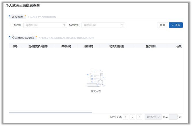This screenshot has height=126, width=192.
Task: Click the end time calendar icon
Action: coord(122,25)
